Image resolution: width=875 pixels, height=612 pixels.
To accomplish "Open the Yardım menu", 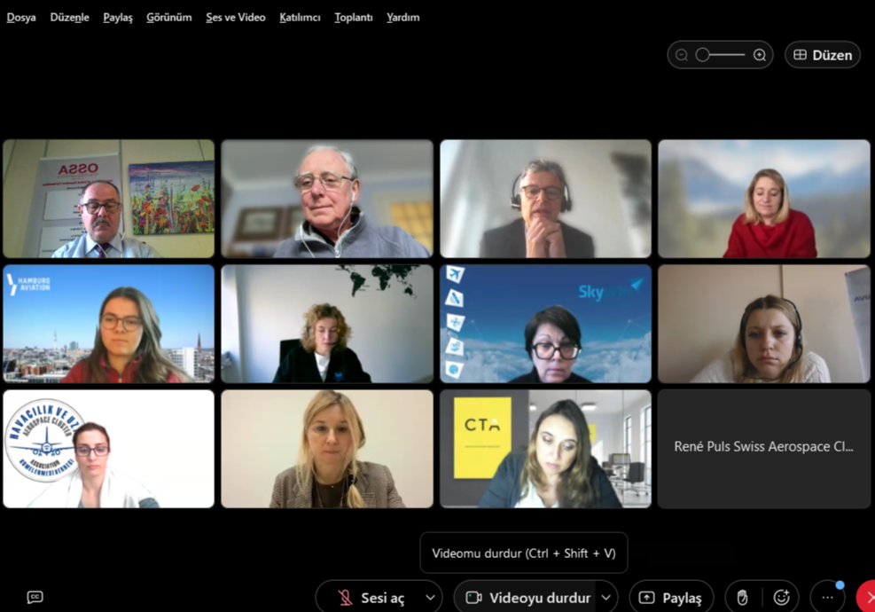I will pyautogui.click(x=402, y=18).
